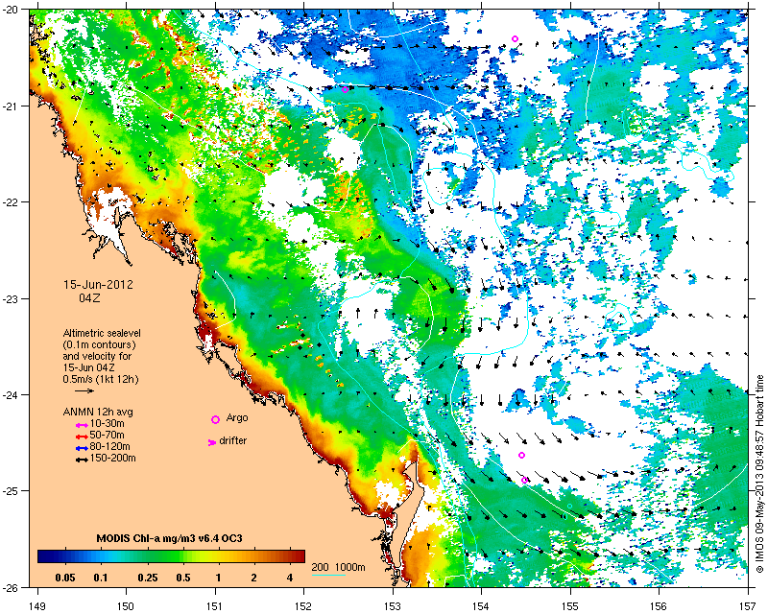
Task: Click the '157' longitude axis label
Action: click(x=749, y=605)
